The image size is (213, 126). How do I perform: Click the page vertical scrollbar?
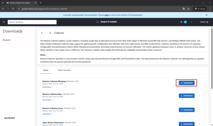pos(212,58)
